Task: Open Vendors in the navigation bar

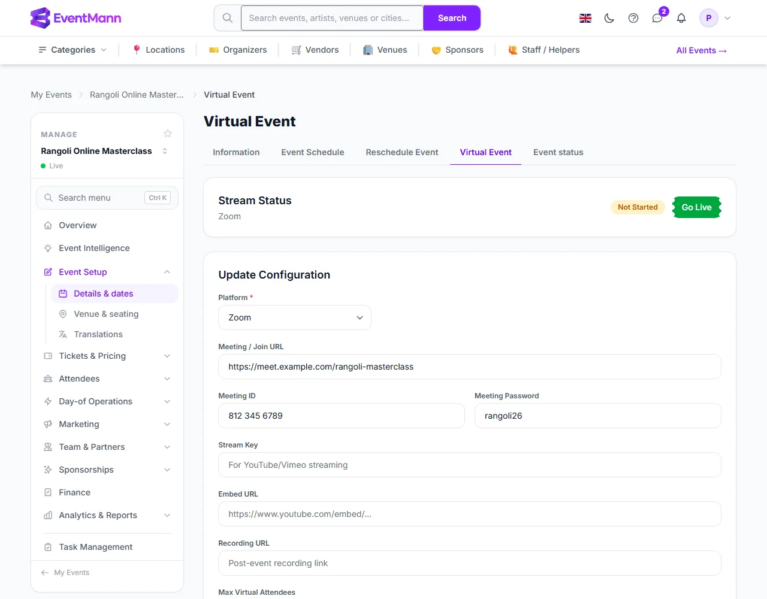Action: click(x=315, y=50)
